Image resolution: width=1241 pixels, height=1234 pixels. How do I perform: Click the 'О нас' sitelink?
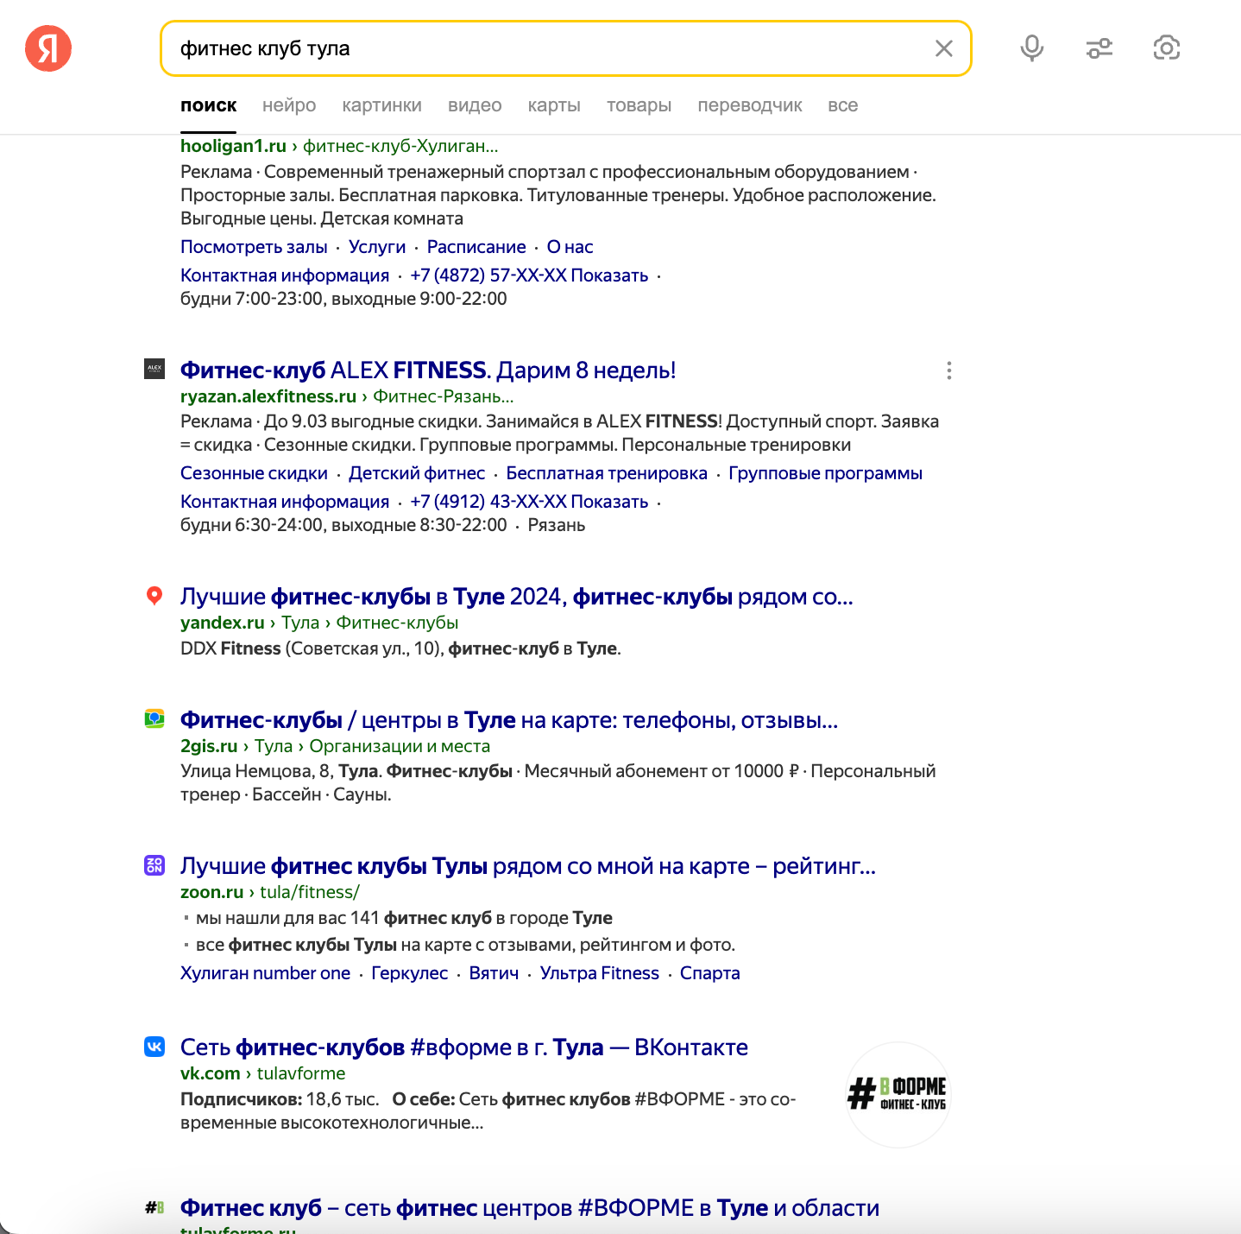point(570,247)
